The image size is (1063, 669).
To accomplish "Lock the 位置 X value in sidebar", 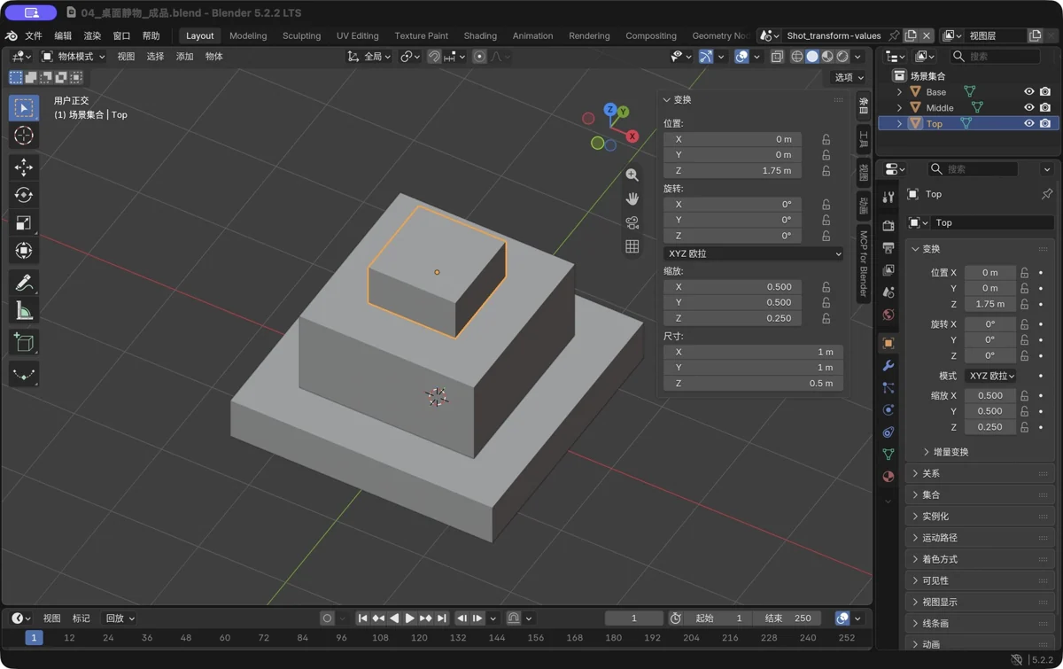I will [x=826, y=139].
